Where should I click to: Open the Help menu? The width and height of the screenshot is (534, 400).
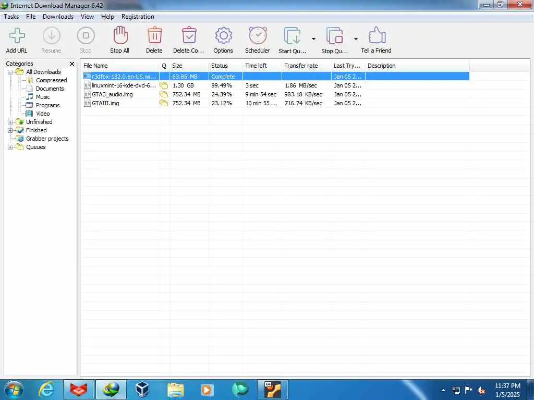coord(107,17)
